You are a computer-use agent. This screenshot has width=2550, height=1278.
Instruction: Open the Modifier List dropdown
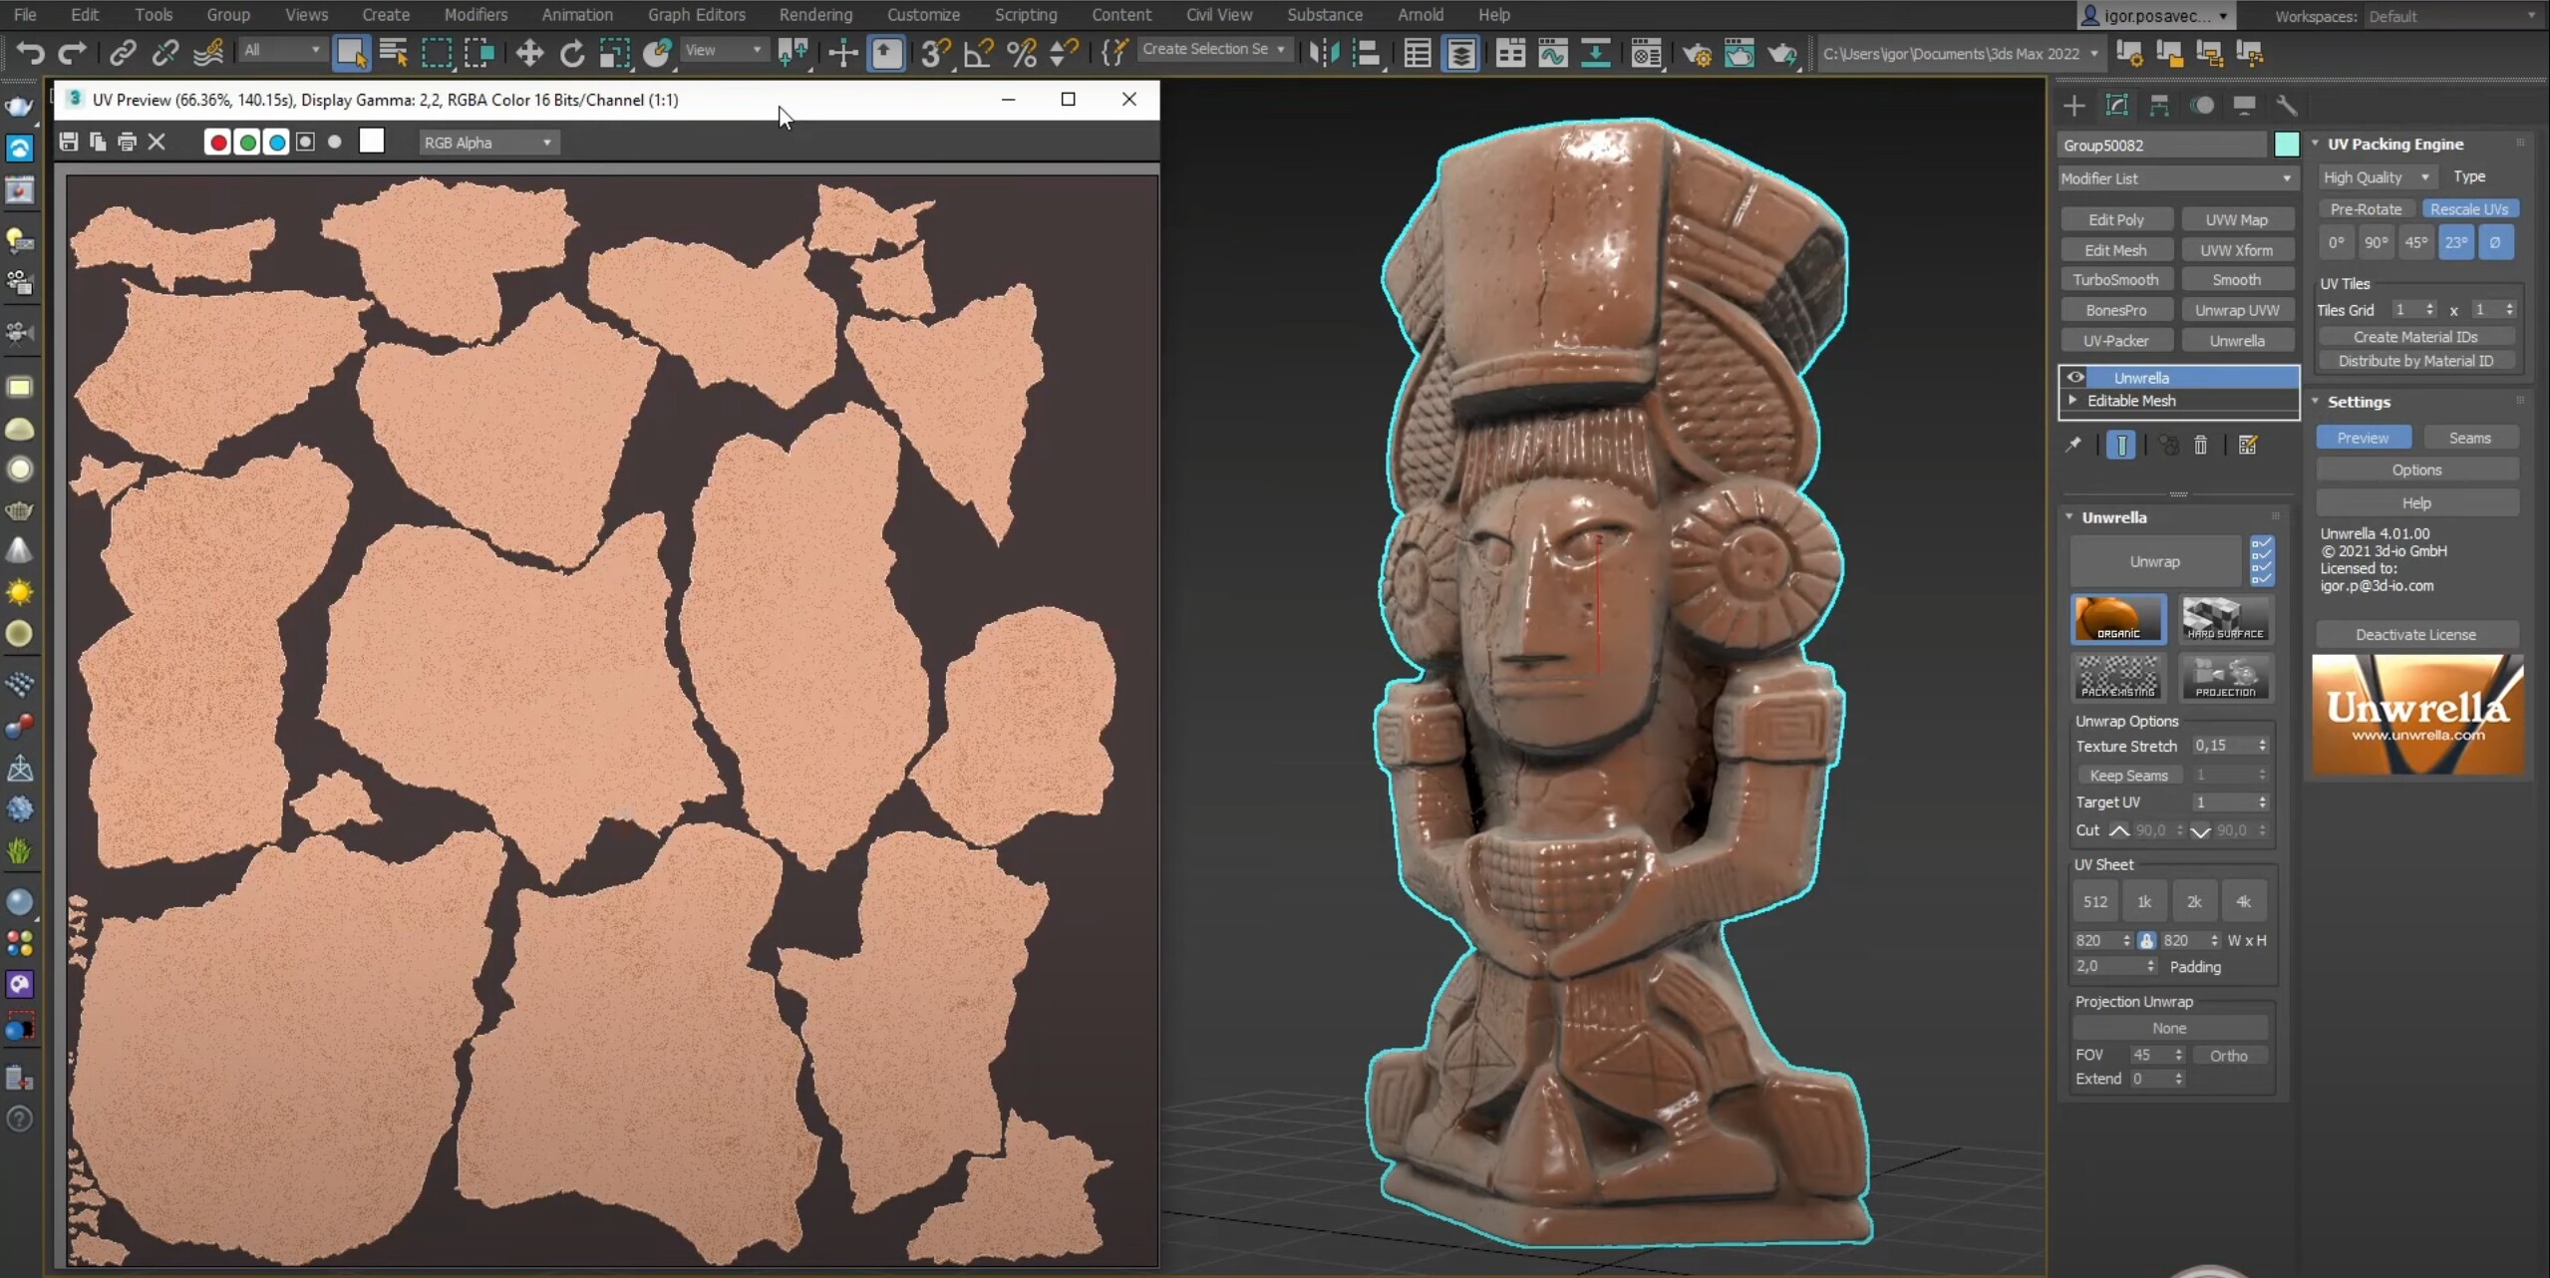tap(2177, 178)
